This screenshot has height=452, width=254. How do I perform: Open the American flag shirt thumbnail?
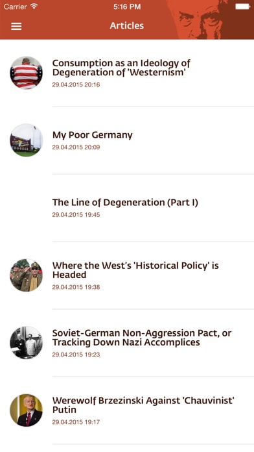26,73
